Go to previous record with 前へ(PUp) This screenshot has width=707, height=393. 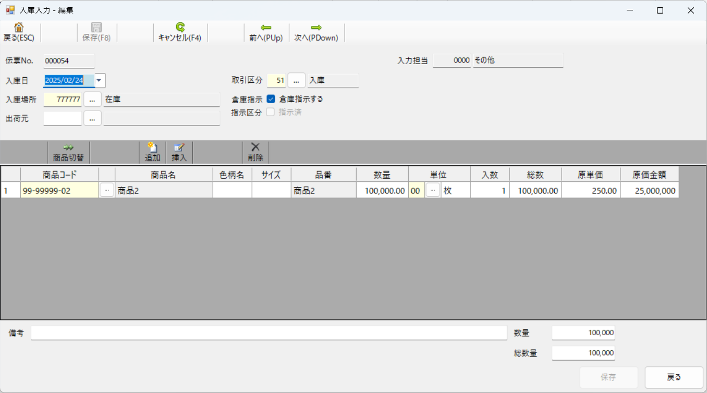(266, 29)
